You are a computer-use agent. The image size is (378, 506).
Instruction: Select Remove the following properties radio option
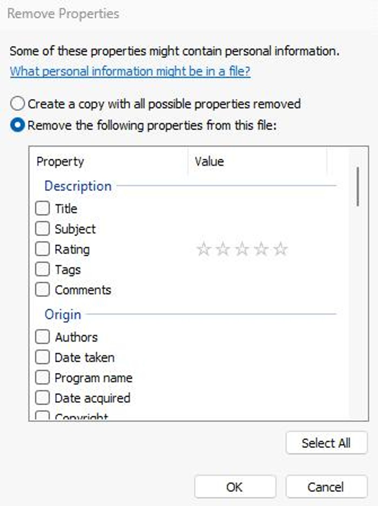coord(18,125)
